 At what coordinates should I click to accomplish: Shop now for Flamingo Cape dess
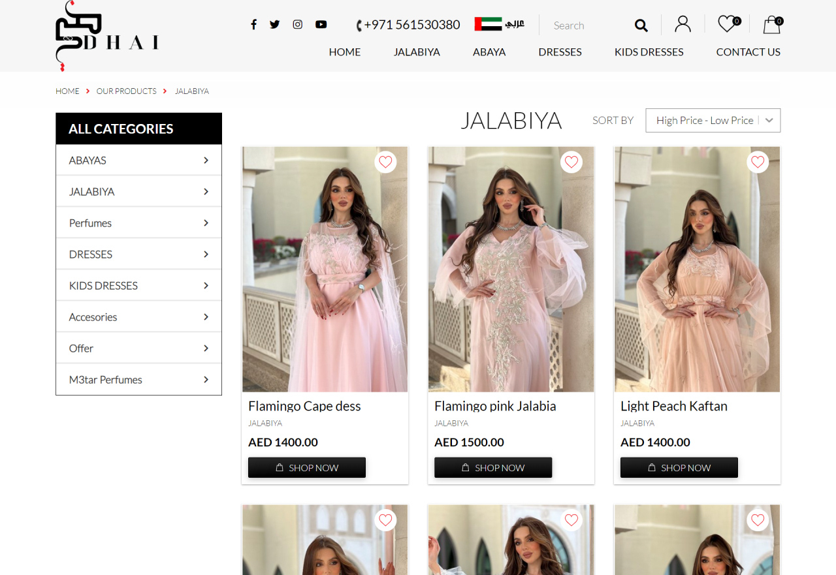[307, 467]
